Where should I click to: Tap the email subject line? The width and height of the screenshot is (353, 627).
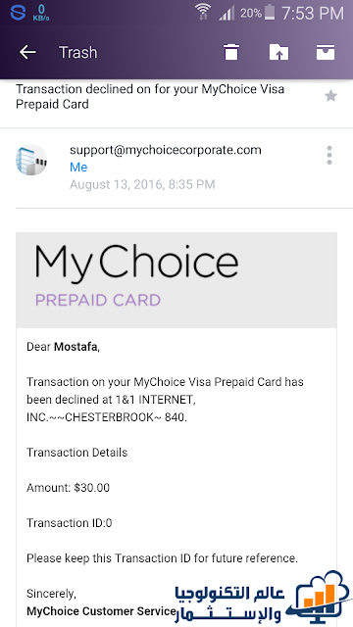[150, 96]
